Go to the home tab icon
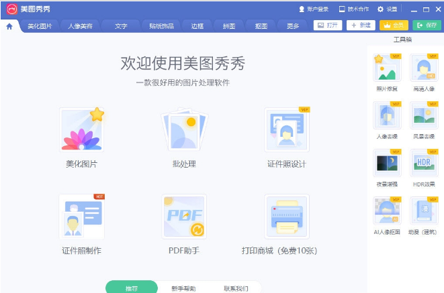This screenshot has height=293, width=444. click(x=9, y=26)
